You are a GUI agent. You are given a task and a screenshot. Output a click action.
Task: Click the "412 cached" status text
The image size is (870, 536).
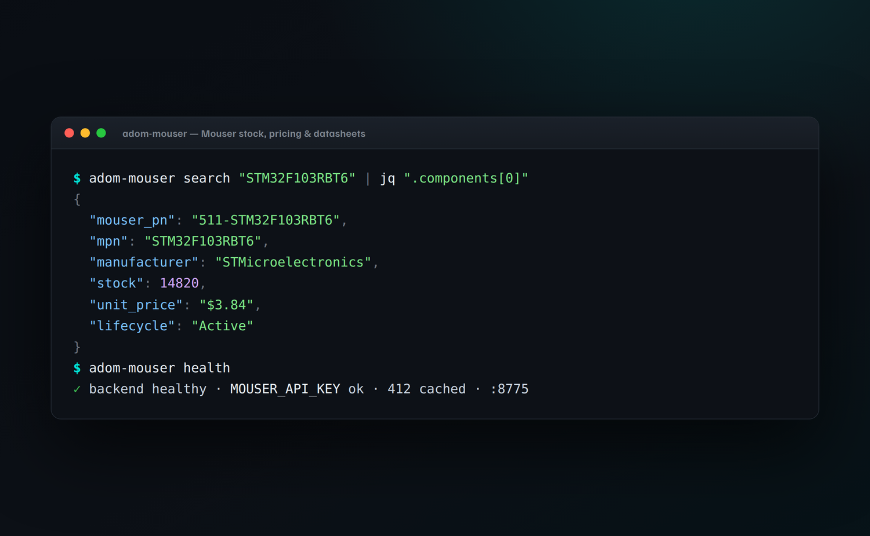[x=426, y=389]
